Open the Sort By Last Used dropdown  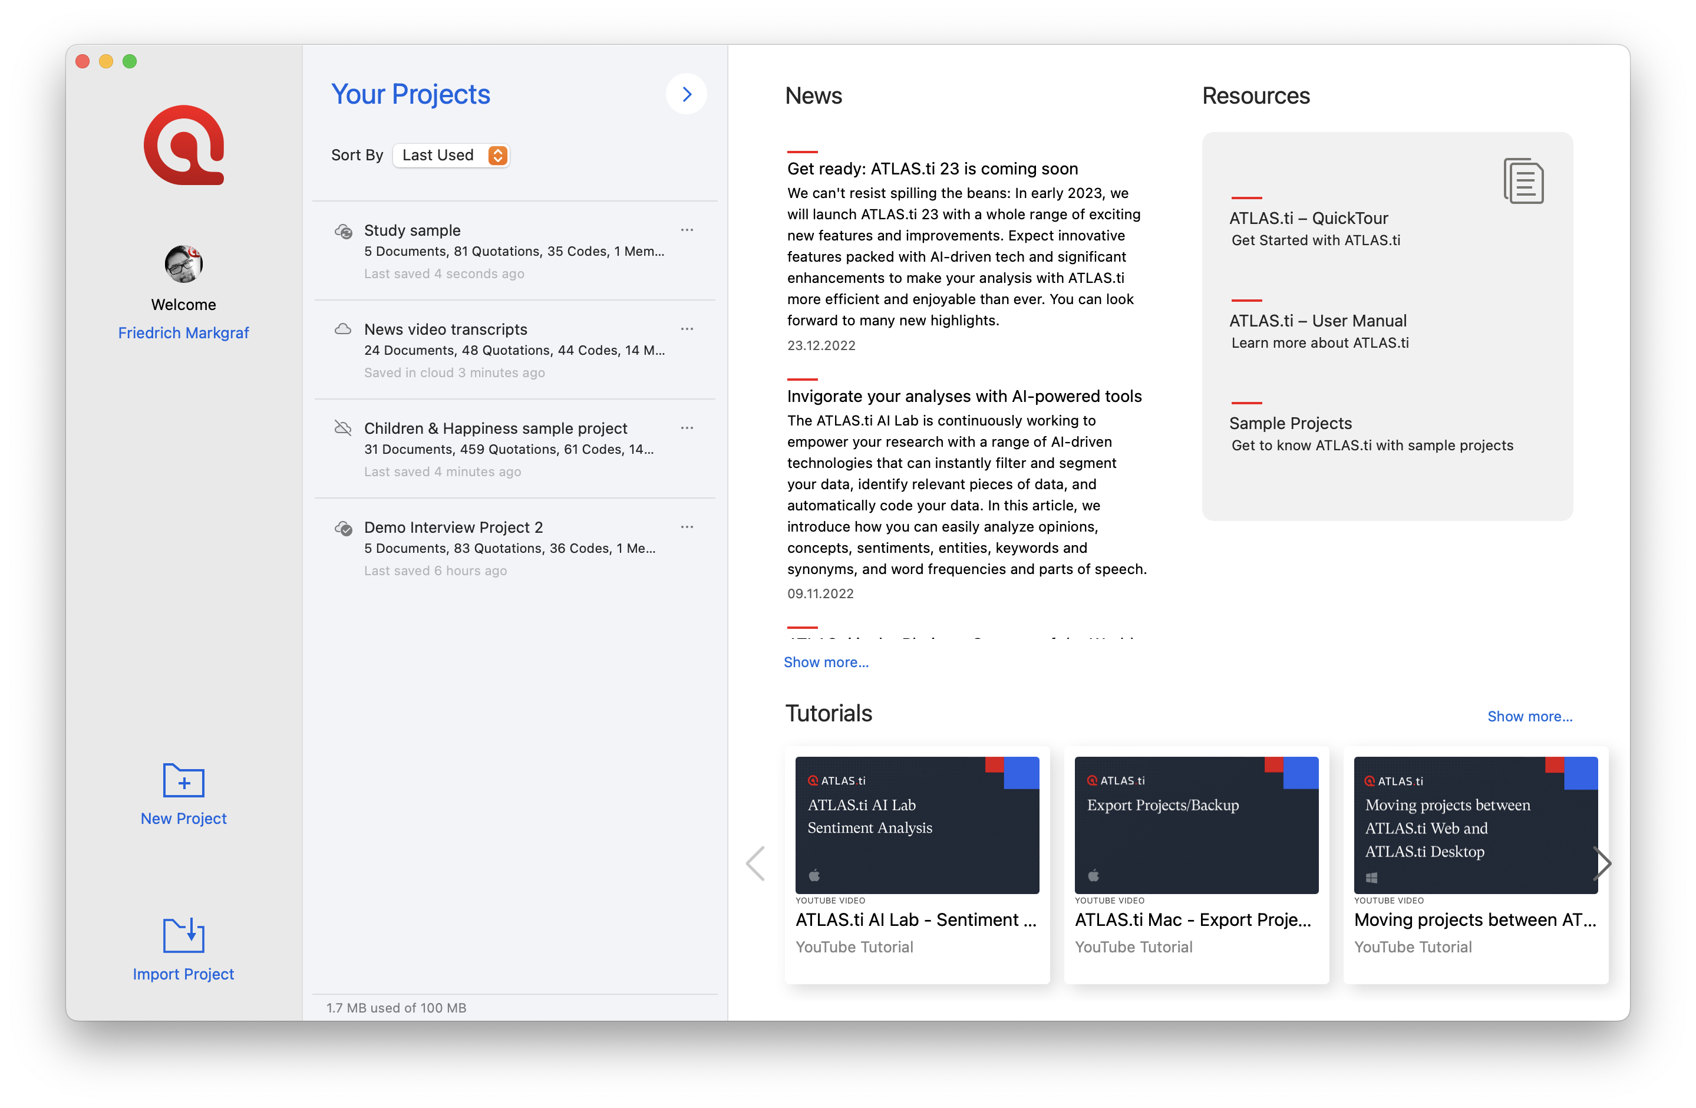451,156
